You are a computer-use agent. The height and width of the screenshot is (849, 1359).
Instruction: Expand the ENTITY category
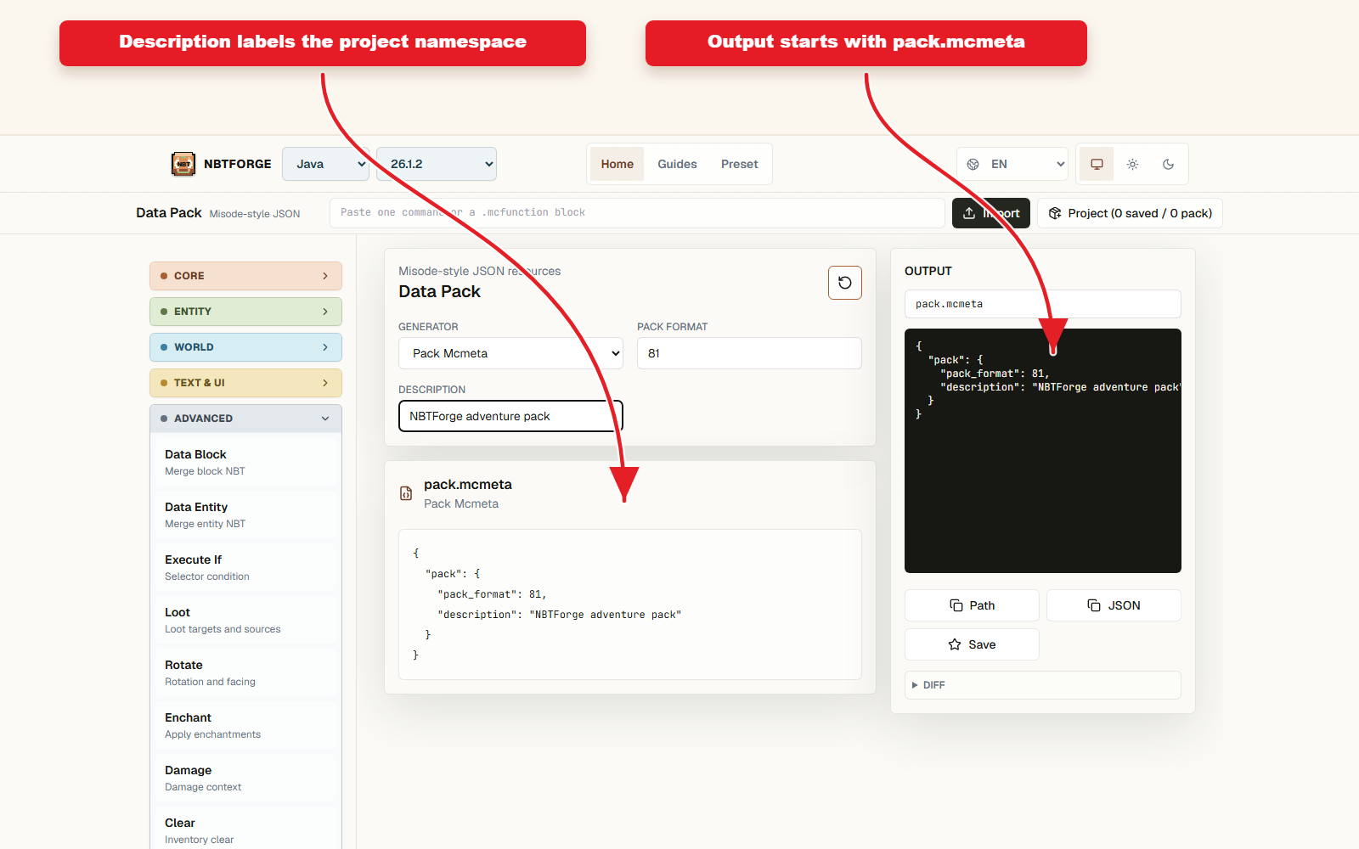pos(245,312)
